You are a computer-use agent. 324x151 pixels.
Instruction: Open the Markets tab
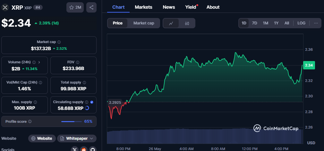(x=144, y=7)
